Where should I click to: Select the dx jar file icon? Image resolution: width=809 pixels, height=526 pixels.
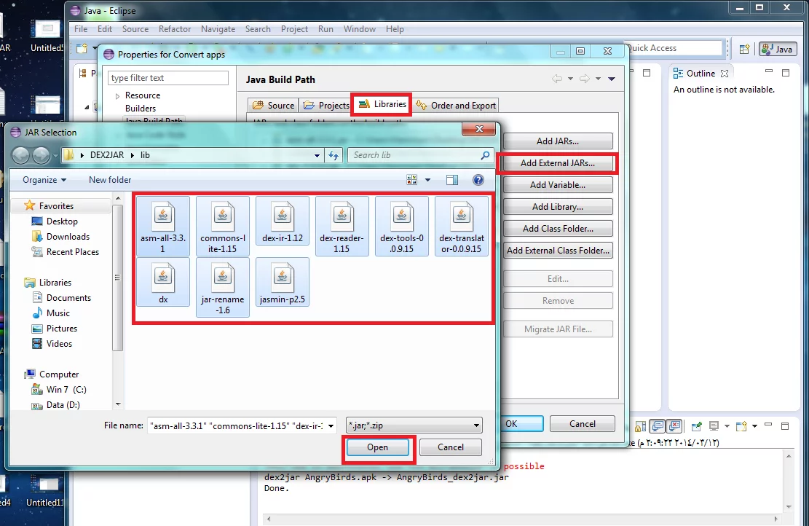[163, 281]
